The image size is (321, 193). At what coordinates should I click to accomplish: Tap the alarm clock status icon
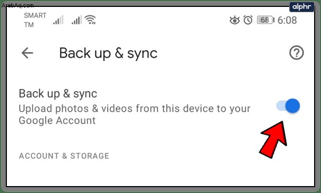(x=248, y=20)
